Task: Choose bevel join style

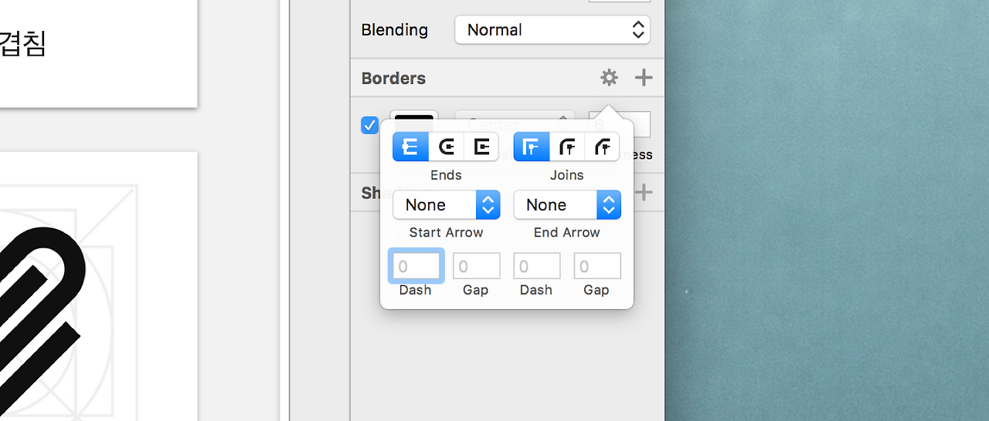Action: [x=602, y=147]
